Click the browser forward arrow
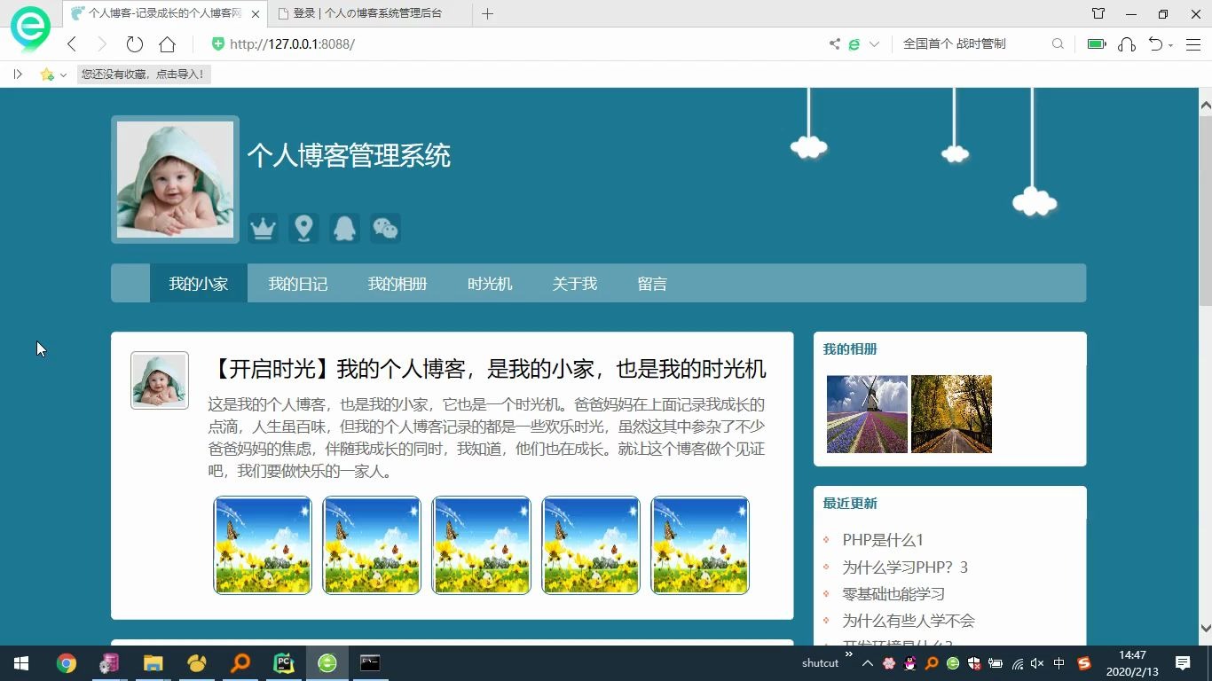The image size is (1212, 681). point(101,43)
